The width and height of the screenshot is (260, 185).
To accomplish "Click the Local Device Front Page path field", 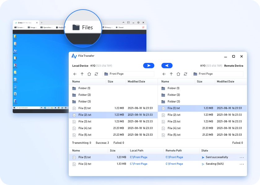I will (128, 74).
